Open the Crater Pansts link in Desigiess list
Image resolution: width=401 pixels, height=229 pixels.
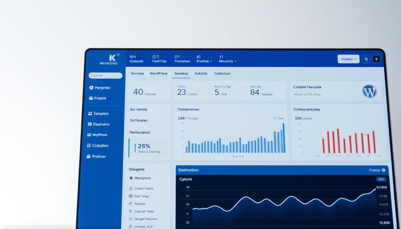click(144, 188)
